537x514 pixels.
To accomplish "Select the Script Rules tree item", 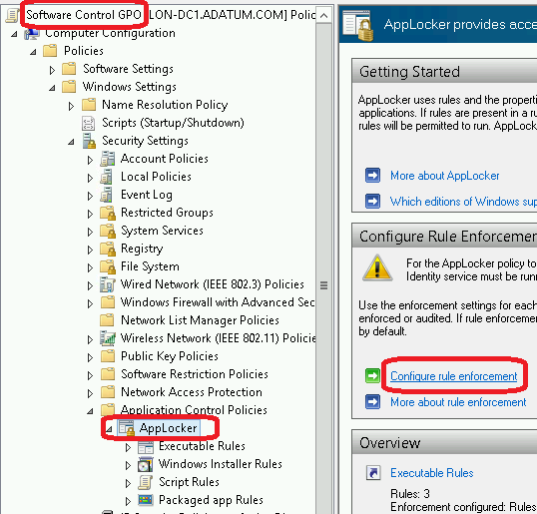I will coord(189,482).
